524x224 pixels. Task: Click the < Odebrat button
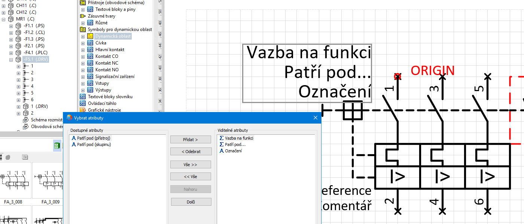point(191,152)
